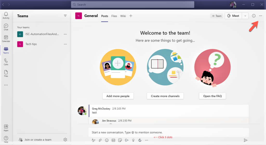Click Greg McCloskey's name in post
Viewport: 266px width, 145px height.
point(101,109)
